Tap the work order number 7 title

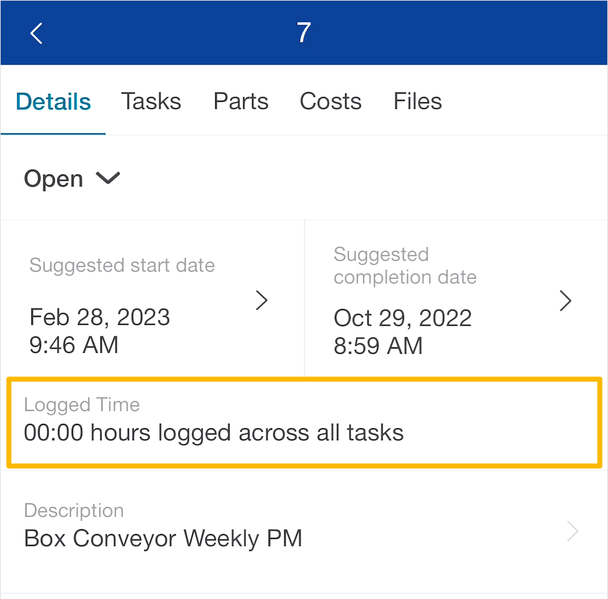pos(303,33)
